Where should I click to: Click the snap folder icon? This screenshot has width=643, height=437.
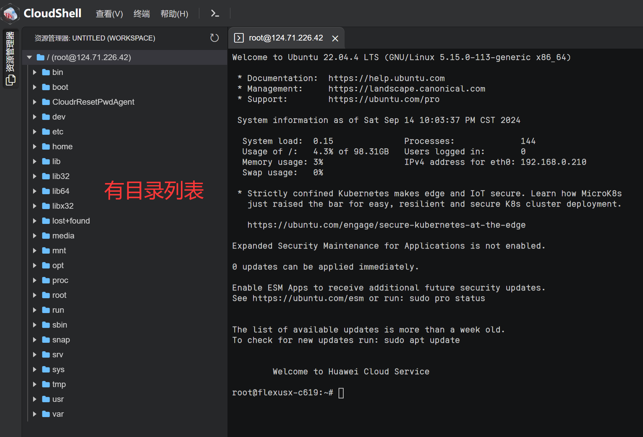(x=46, y=340)
